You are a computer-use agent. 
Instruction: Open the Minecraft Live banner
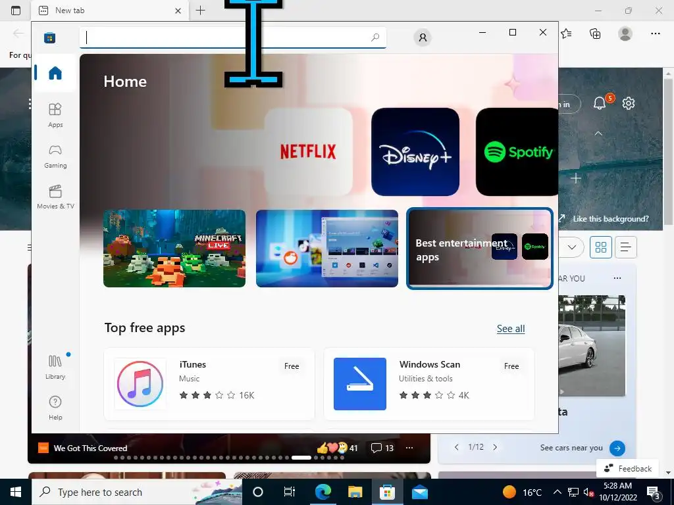(x=174, y=248)
